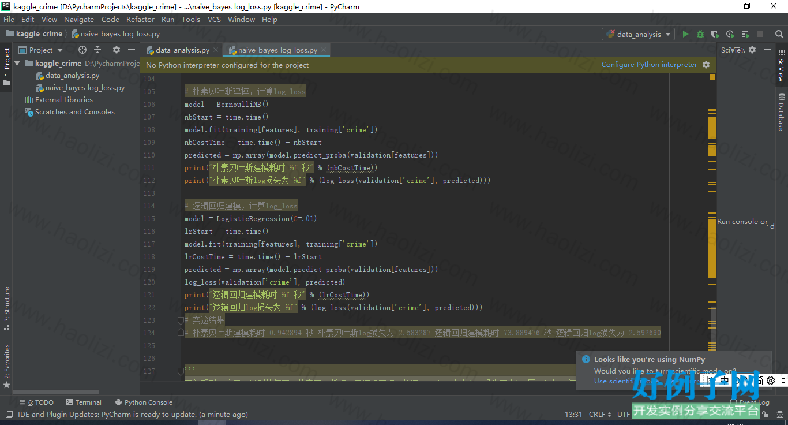
Task: Toggle the 7: Structure side tool window
Action: point(7,308)
